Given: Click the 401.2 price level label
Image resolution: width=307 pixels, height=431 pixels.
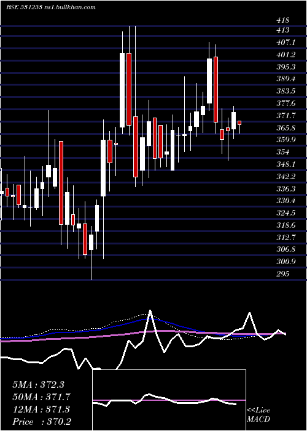Looking at the screenshot, I should [x=286, y=55].
